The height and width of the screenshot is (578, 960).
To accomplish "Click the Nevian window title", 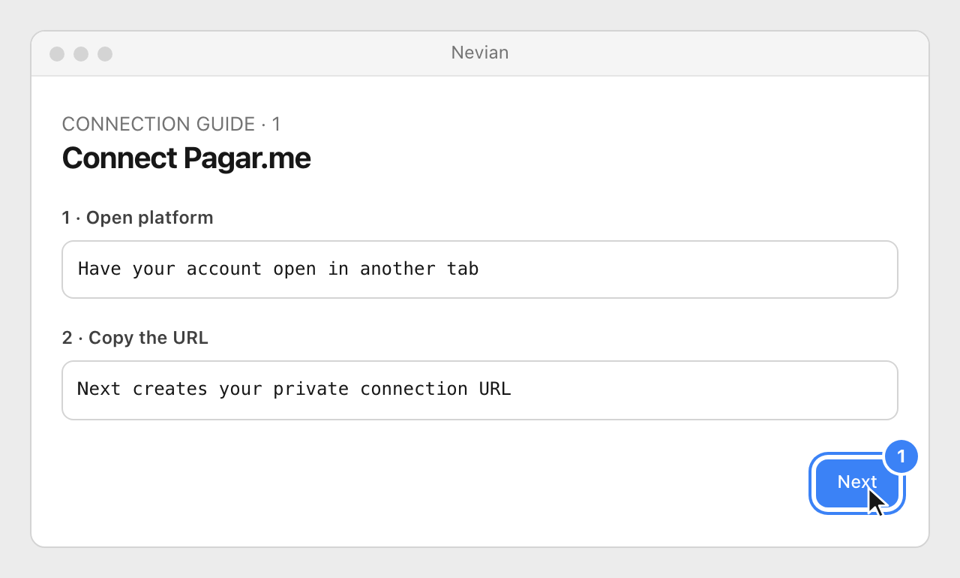I will [480, 53].
